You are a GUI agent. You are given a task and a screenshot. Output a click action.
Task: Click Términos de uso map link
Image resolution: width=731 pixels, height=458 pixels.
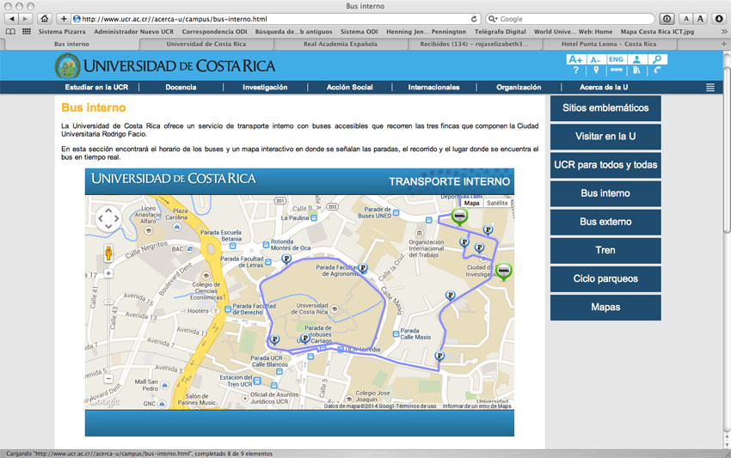pos(416,406)
